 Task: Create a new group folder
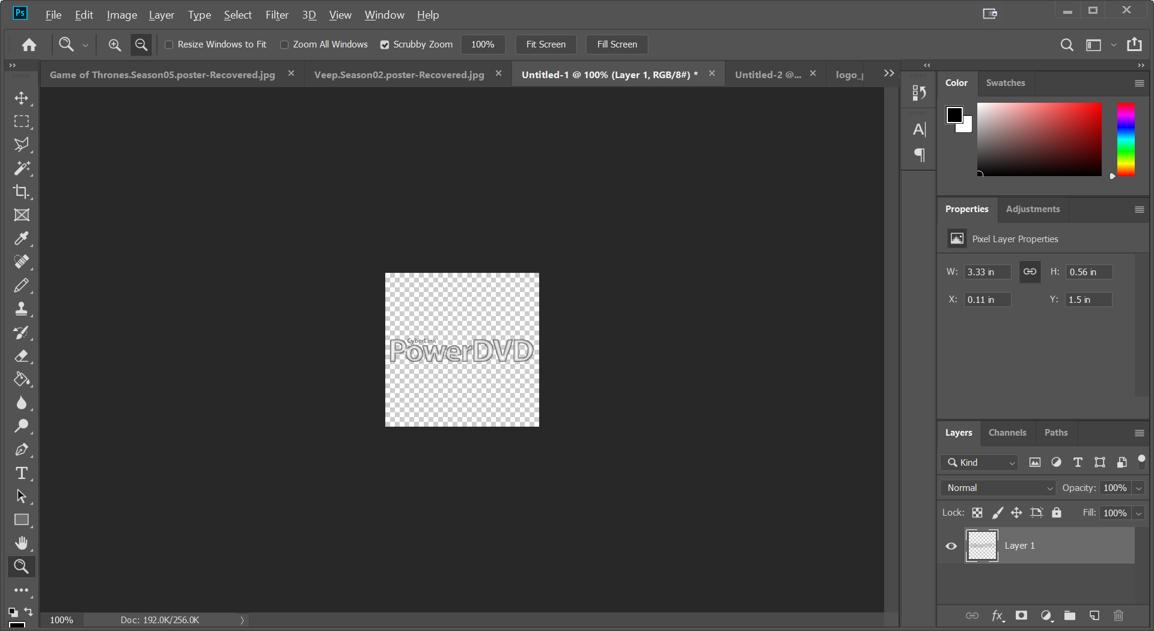click(x=1070, y=615)
